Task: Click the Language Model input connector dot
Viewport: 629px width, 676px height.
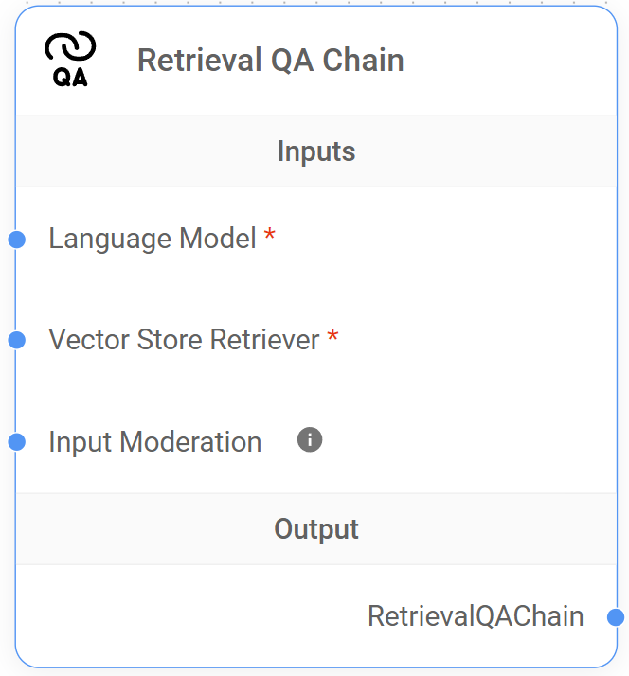Action: 16,240
